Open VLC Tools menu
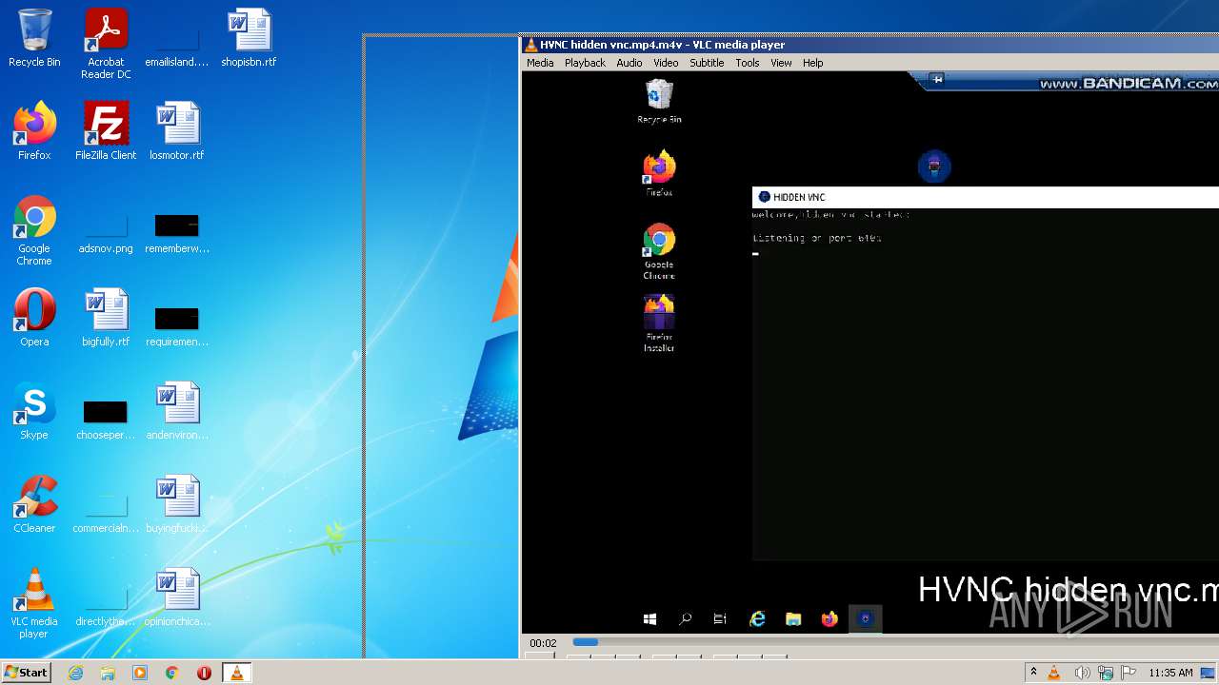This screenshot has height=685, width=1219. [748, 63]
